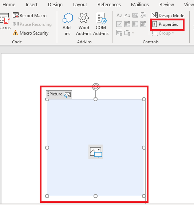Open COM Add-ins dialog
Screen dimensions: 194x205
click(x=101, y=24)
